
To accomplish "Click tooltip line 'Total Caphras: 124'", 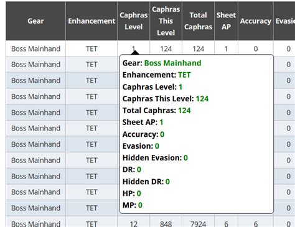I will point(156,111).
